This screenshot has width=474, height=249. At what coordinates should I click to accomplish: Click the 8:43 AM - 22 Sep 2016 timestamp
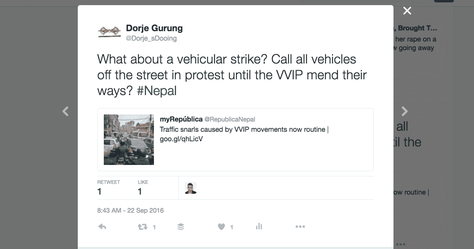[x=130, y=210]
